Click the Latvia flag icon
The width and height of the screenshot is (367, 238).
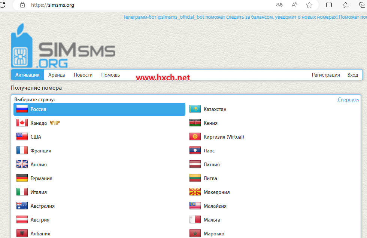point(195,164)
